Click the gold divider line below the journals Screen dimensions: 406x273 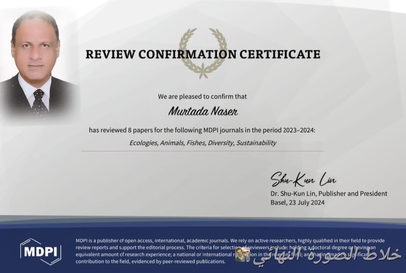click(203, 151)
